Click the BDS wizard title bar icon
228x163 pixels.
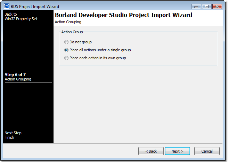(x=7, y=6)
